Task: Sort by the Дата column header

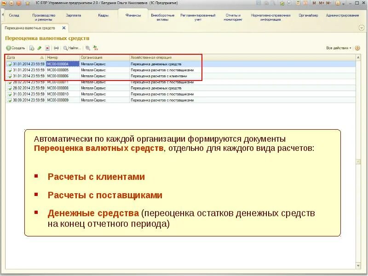Action: click(x=25, y=57)
